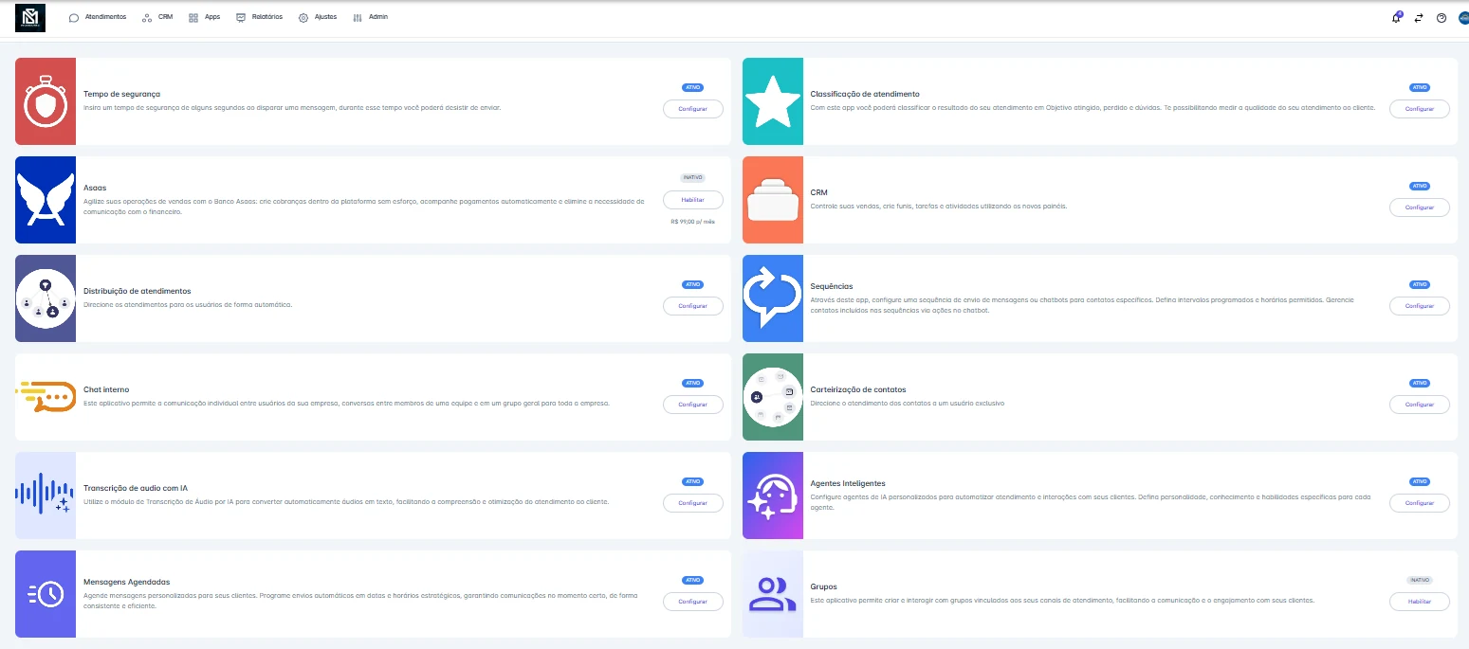Screen dimensions: 1469x649
Task: Click Configurar on the CRM app card
Action: click(1420, 207)
